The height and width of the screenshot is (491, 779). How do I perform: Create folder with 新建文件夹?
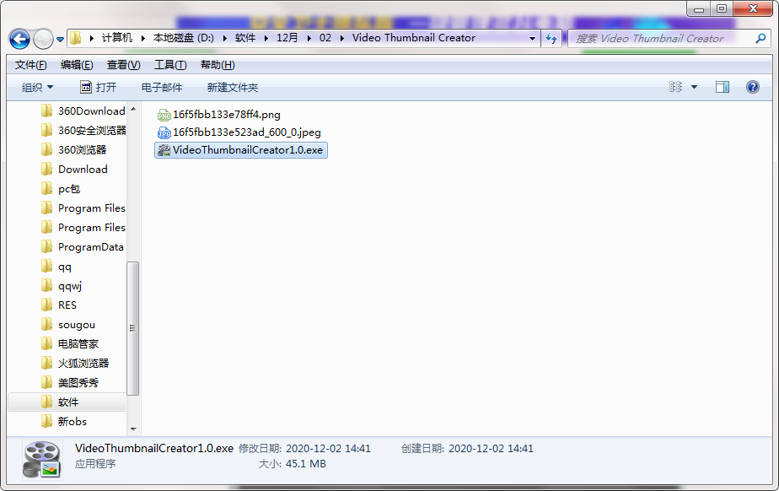[x=233, y=88]
